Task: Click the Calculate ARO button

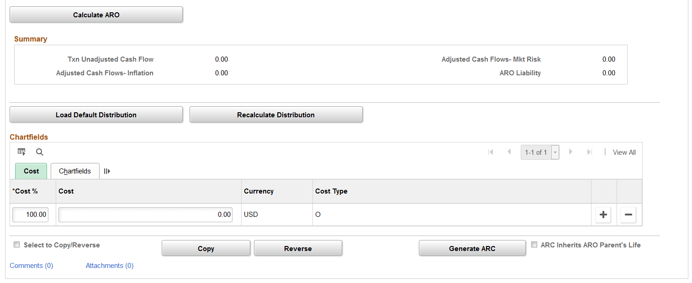Action: click(x=96, y=15)
